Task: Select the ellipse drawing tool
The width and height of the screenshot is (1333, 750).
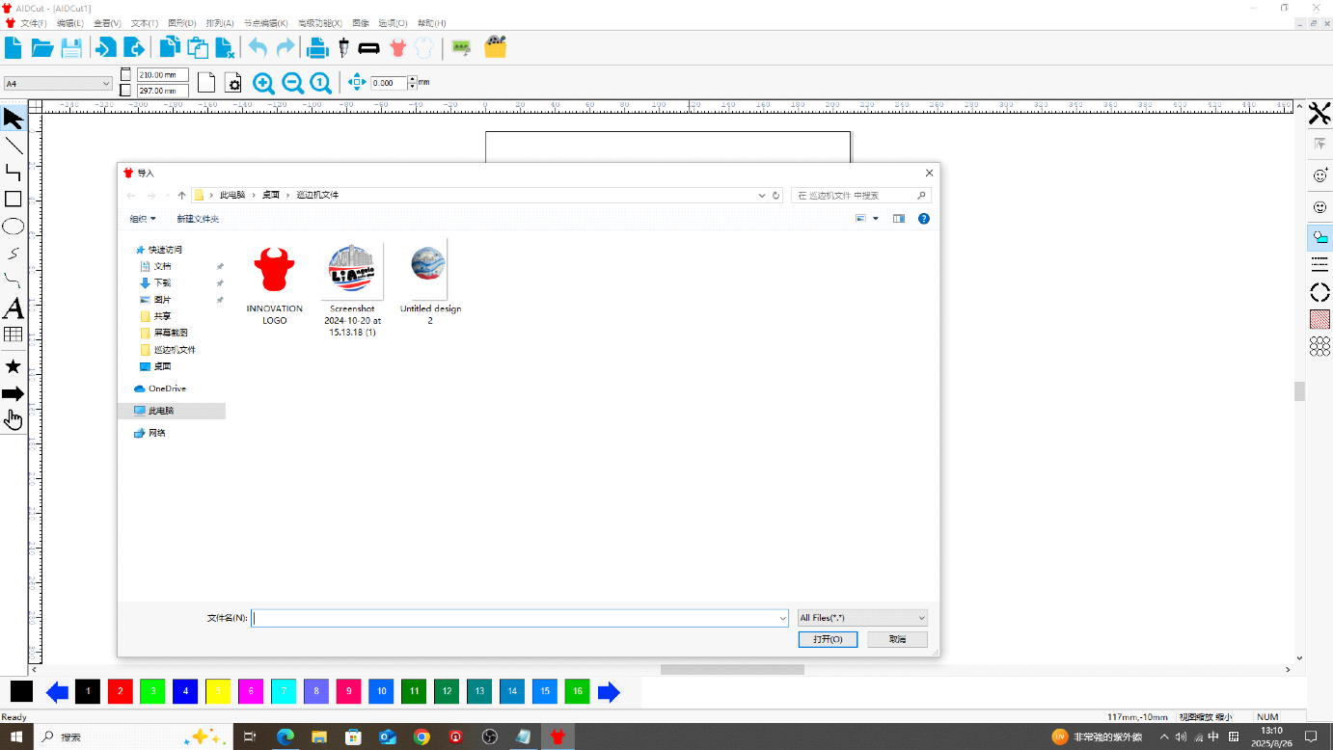Action: pos(14,227)
